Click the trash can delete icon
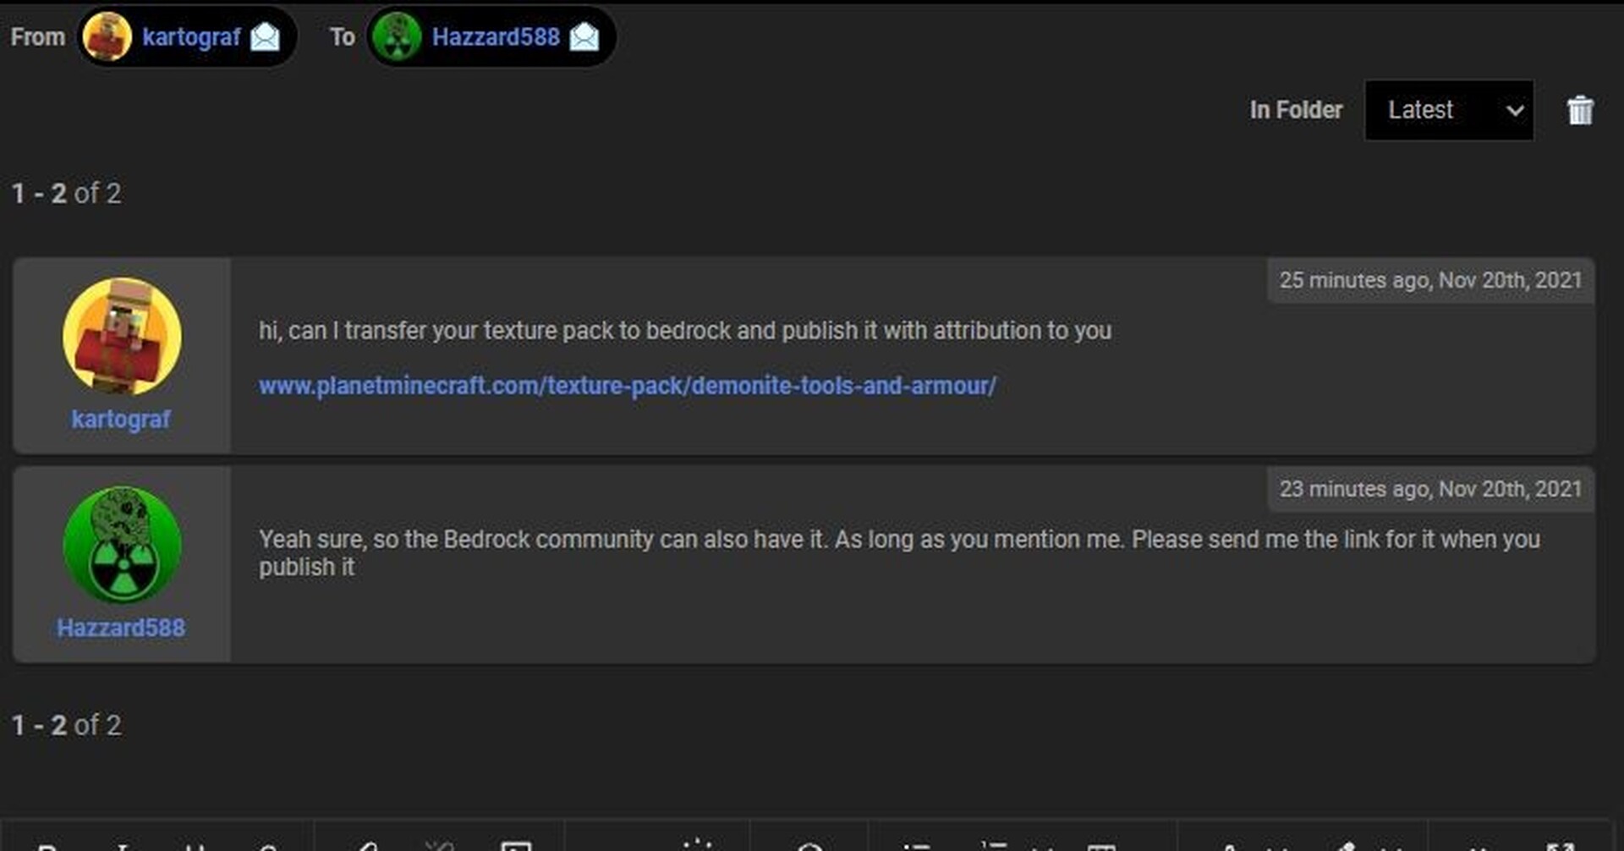The height and width of the screenshot is (851, 1624). point(1579,111)
